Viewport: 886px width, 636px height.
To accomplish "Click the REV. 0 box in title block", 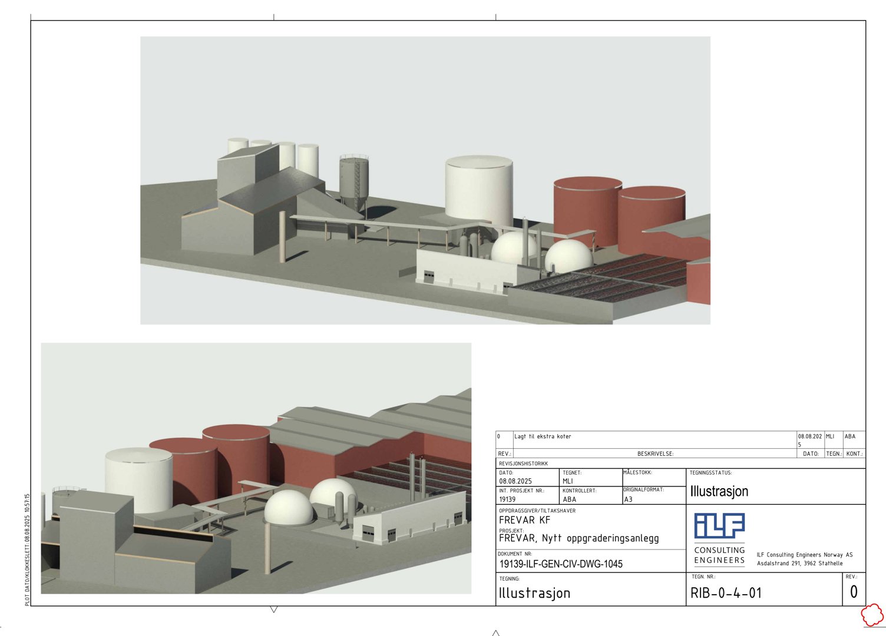I will [x=854, y=592].
